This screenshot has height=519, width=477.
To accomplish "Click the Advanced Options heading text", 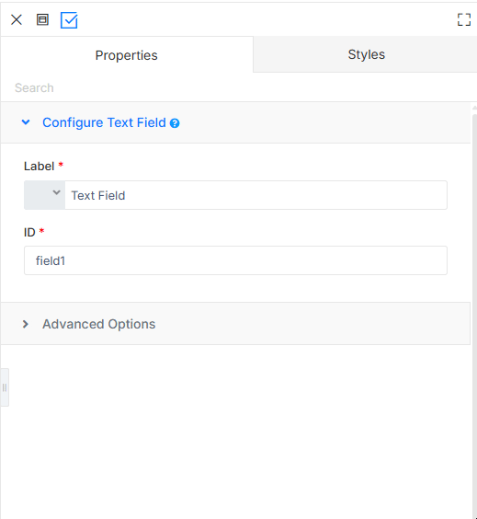I will point(98,324).
